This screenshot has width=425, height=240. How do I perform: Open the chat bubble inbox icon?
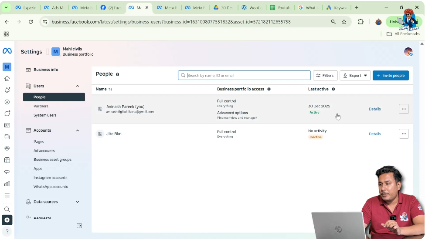click(7, 113)
